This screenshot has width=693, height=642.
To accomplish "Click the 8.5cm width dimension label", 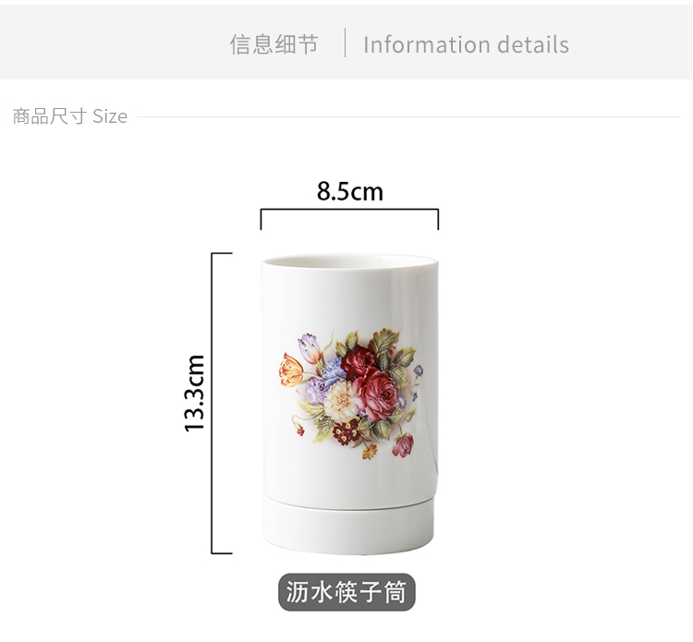I will pos(349,191).
